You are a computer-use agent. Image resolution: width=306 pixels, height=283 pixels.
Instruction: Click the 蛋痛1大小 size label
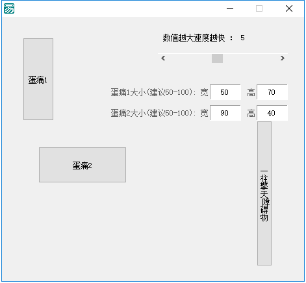pos(153,92)
